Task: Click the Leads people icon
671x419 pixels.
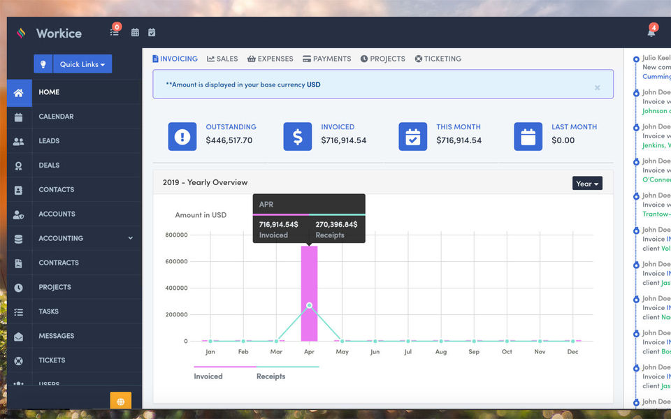Action: point(18,142)
